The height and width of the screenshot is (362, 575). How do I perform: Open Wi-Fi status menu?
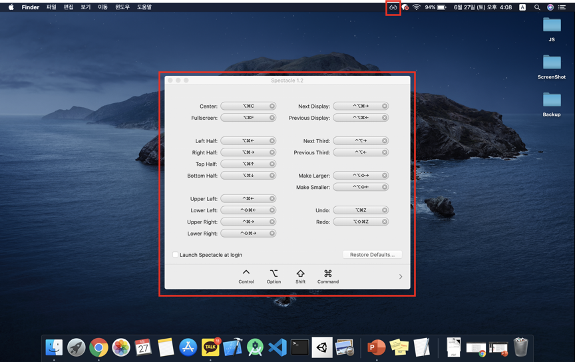coord(417,7)
